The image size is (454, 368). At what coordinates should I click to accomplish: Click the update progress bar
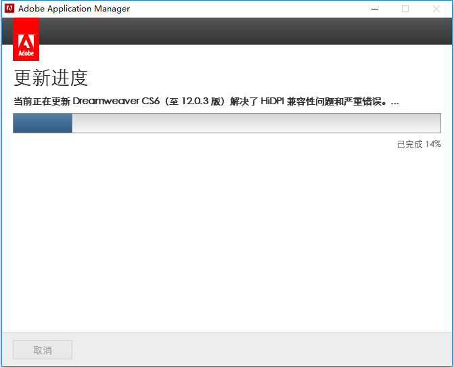click(227, 123)
